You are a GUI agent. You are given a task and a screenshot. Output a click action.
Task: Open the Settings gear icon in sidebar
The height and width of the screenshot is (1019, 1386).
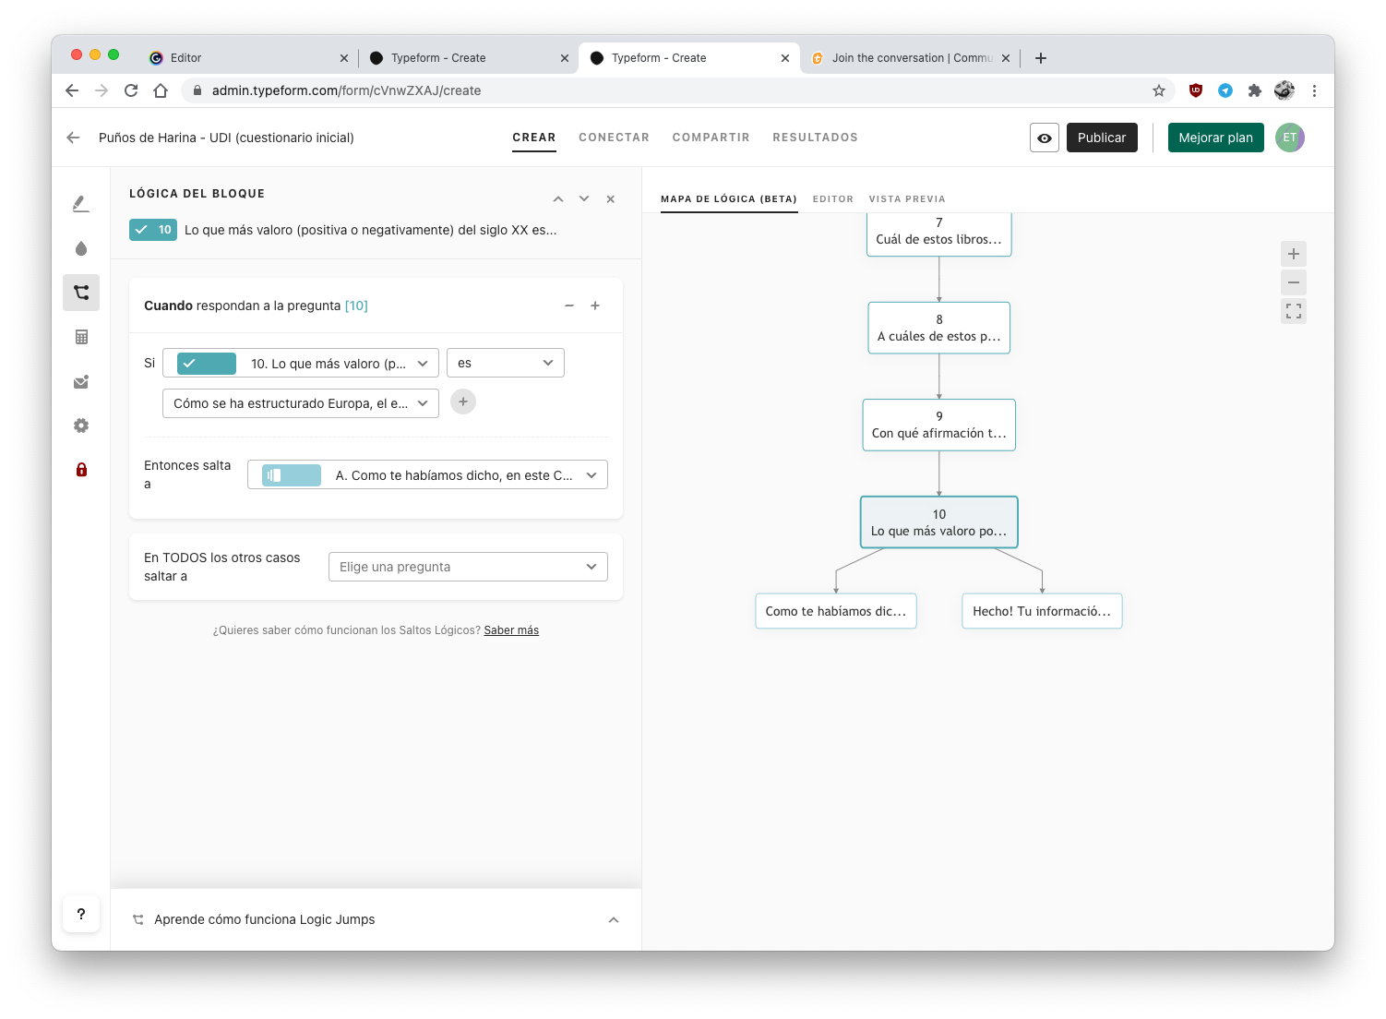[81, 426]
